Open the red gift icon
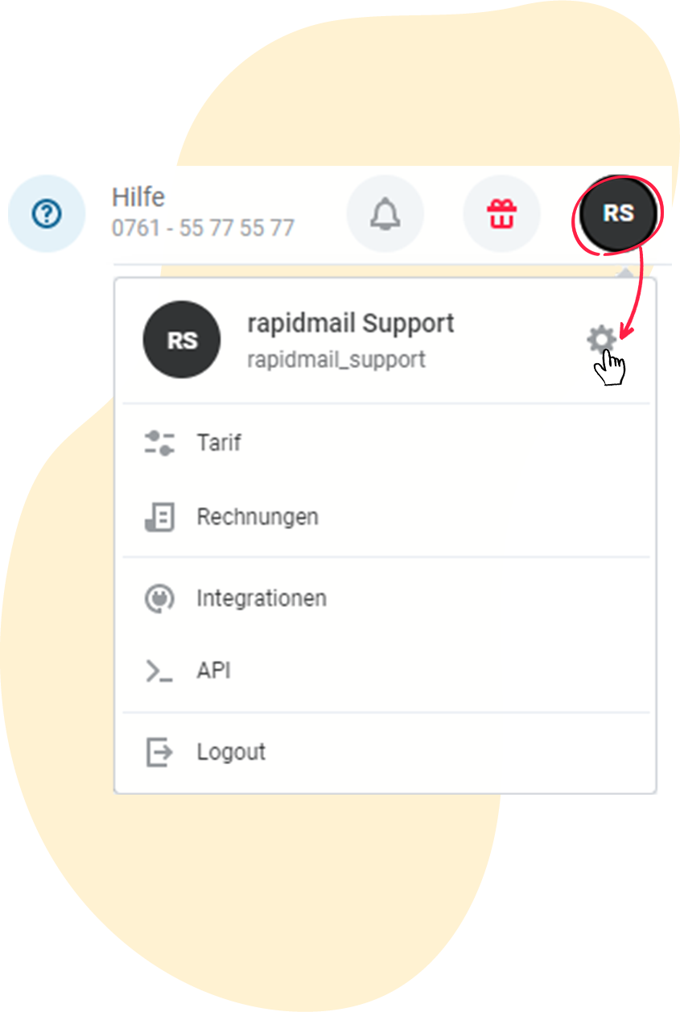 click(x=501, y=214)
